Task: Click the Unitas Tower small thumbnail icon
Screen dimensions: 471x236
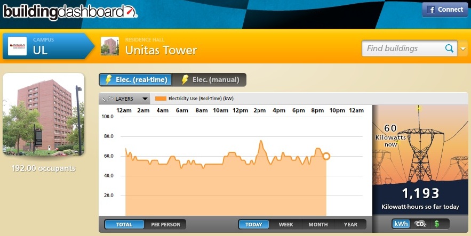Action: [110, 46]
